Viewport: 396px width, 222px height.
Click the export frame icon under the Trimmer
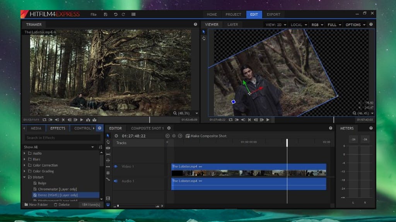tap(94, 120)
